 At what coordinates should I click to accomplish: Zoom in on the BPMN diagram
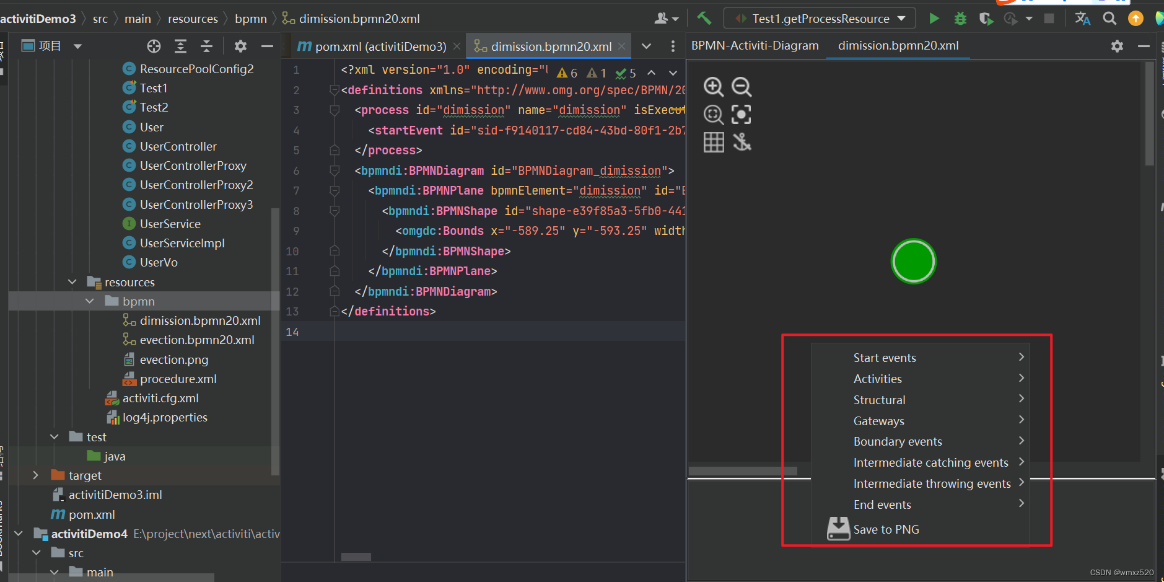pyautogui.click(x=714, y=87)
